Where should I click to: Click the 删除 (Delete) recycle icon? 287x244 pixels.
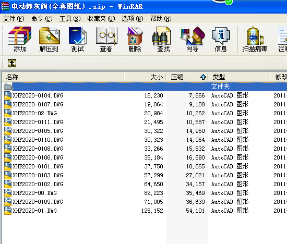pyautogui.click(x=135, y=36)
